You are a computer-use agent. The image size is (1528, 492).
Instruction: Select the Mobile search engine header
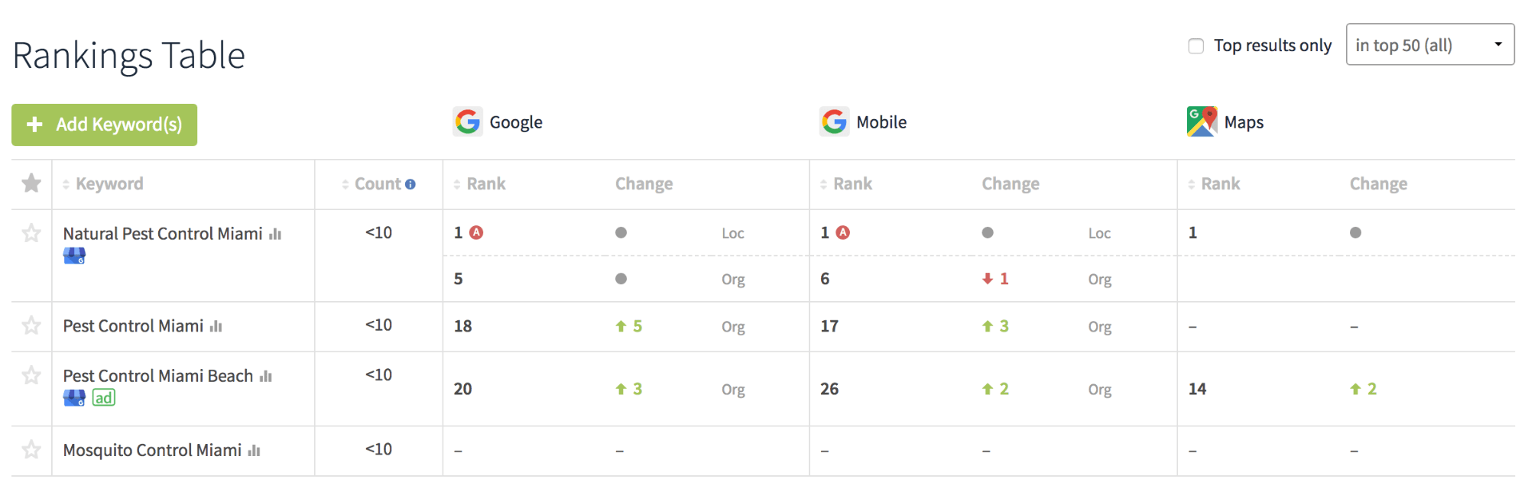point(863,121)
